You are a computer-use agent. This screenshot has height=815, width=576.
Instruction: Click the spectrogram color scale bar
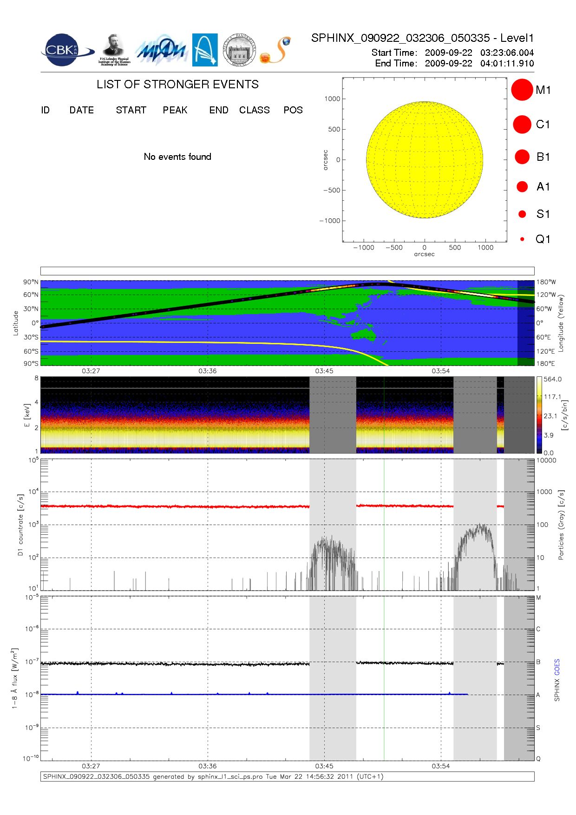point(539,415)
